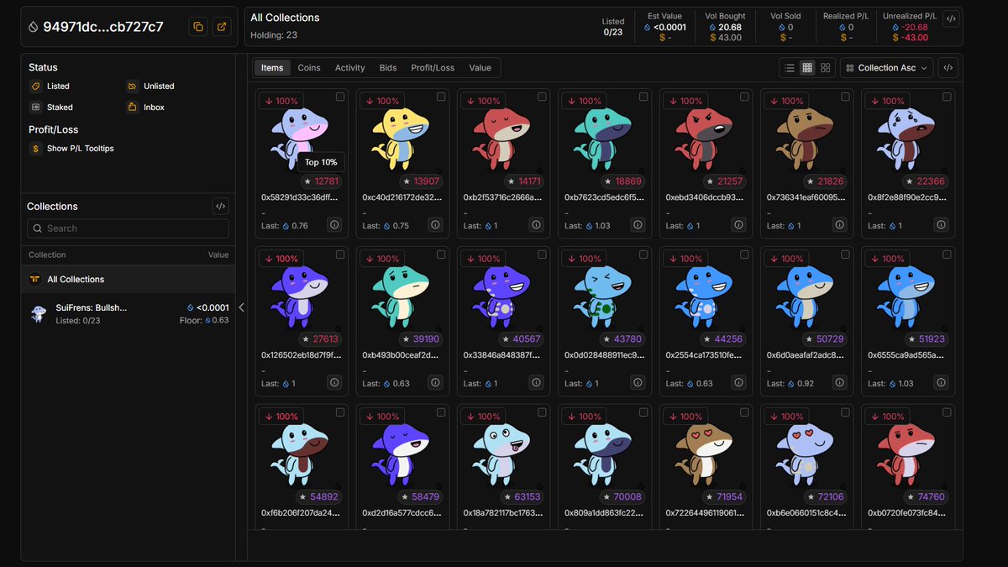Open info icon for item 0xb493b00ceaf2d

pyautogui.click(x=435, y=383)
